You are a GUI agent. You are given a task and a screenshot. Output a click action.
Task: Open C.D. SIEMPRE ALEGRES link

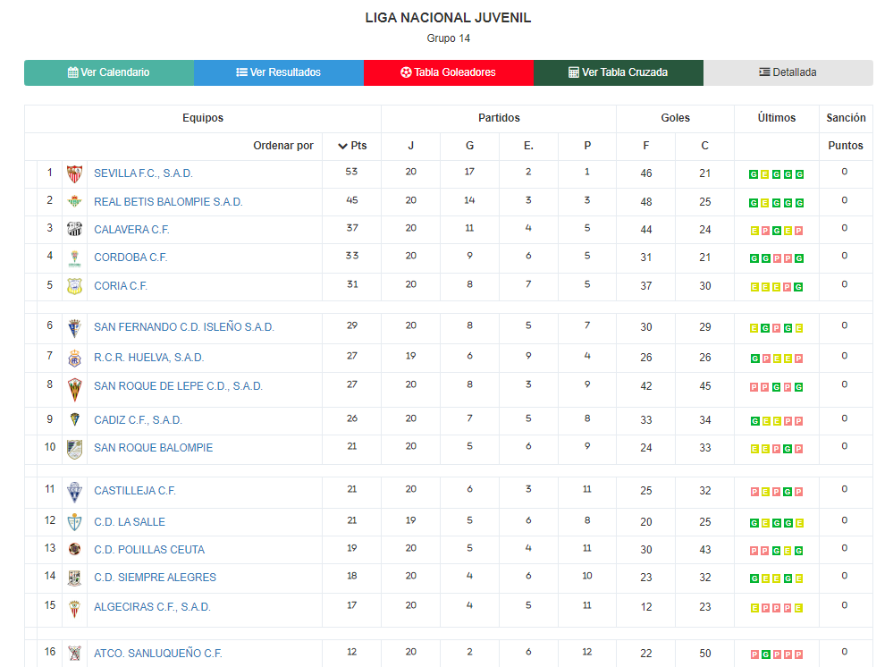(x=155, y=578)
